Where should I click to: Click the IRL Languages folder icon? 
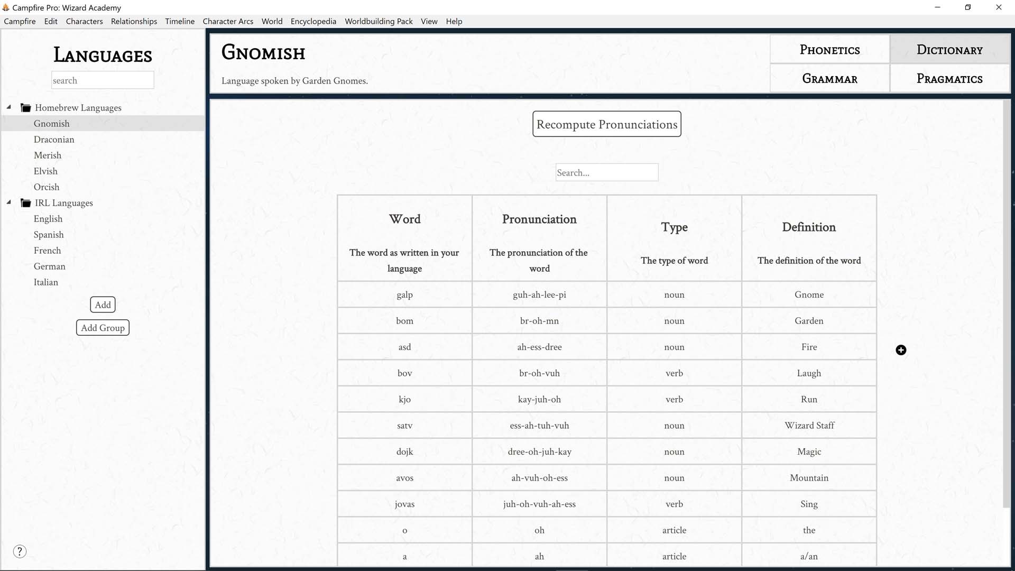(x=25, y=202)
